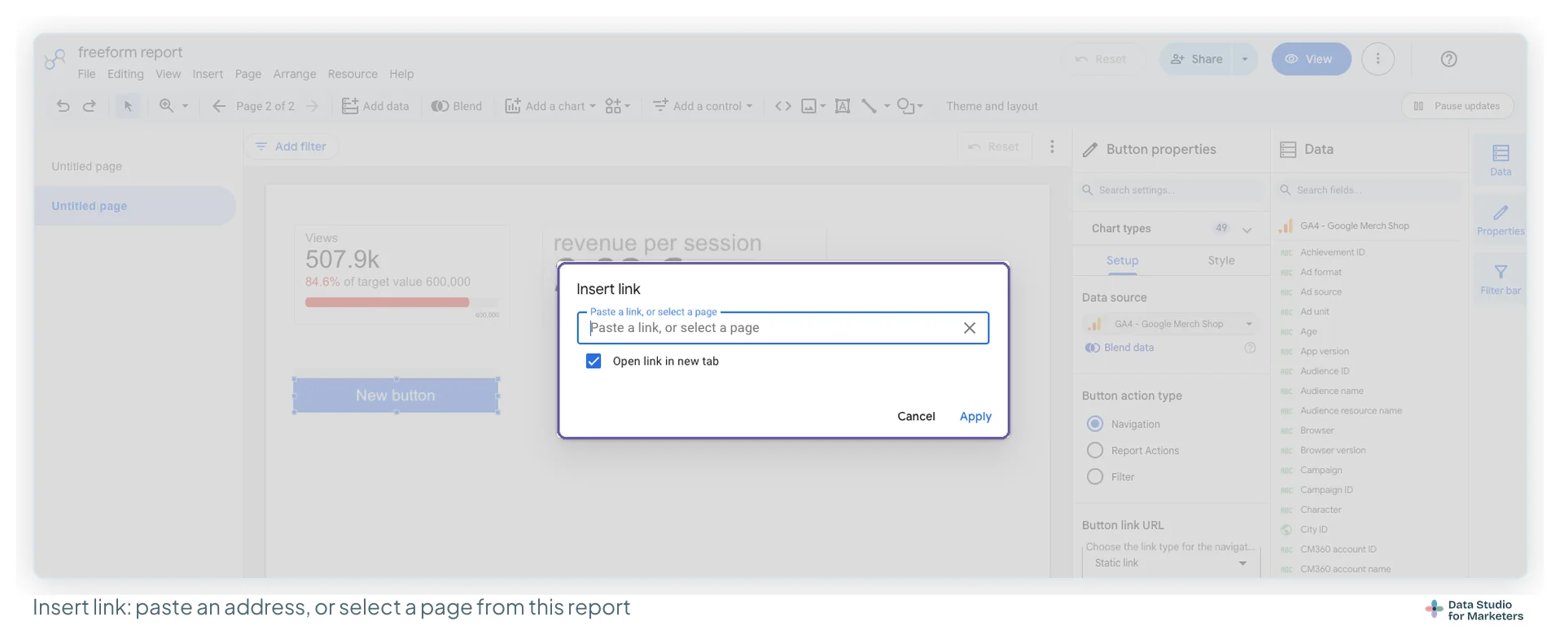Click the Views target progress bar
The height and width of the screenshot is (639, 1560).
tap(401, 302)
